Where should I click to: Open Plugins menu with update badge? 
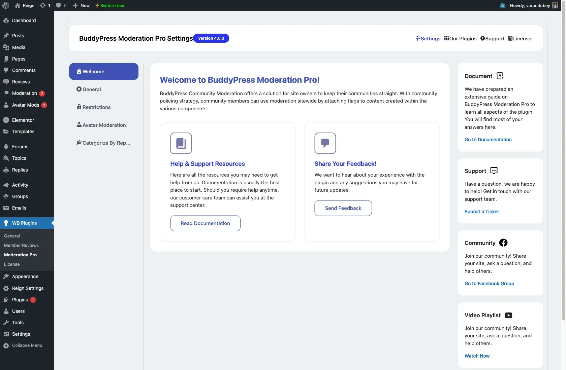click(x=27, y=300)
